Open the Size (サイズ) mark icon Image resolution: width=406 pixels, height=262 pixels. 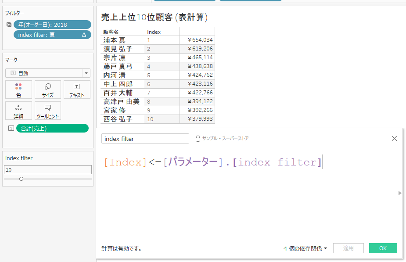[x=47, y=90]
